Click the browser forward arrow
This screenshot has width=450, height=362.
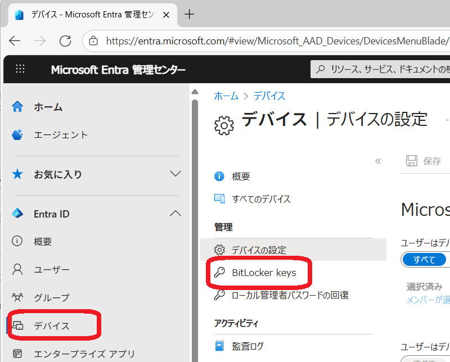pyautogui.click(x=39, y=41)
